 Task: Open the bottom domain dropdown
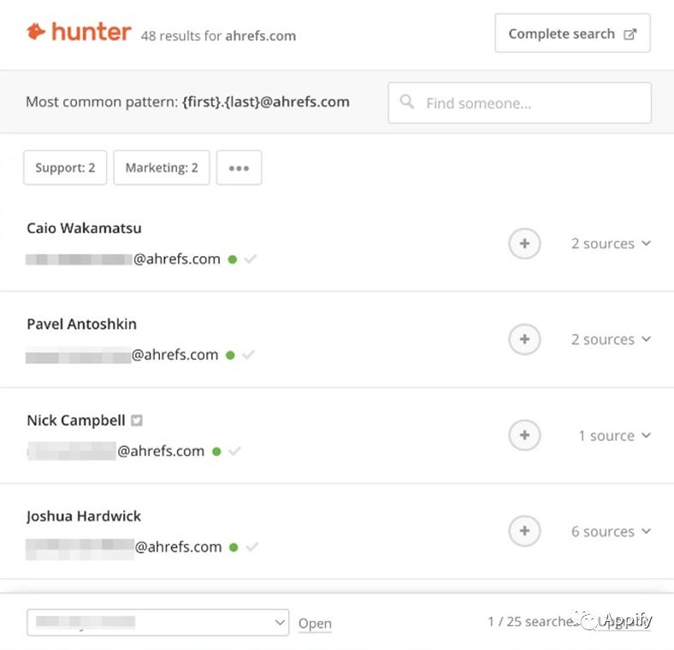158,623
